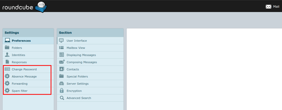Screen dimensions: 282x110
Task: Go to the Contacts section
Action: [73, 69]
